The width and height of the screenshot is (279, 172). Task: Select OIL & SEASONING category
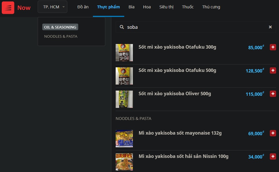60,27
